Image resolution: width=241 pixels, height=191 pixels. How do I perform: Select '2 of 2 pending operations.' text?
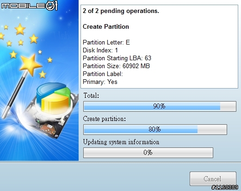coord(121,11)
